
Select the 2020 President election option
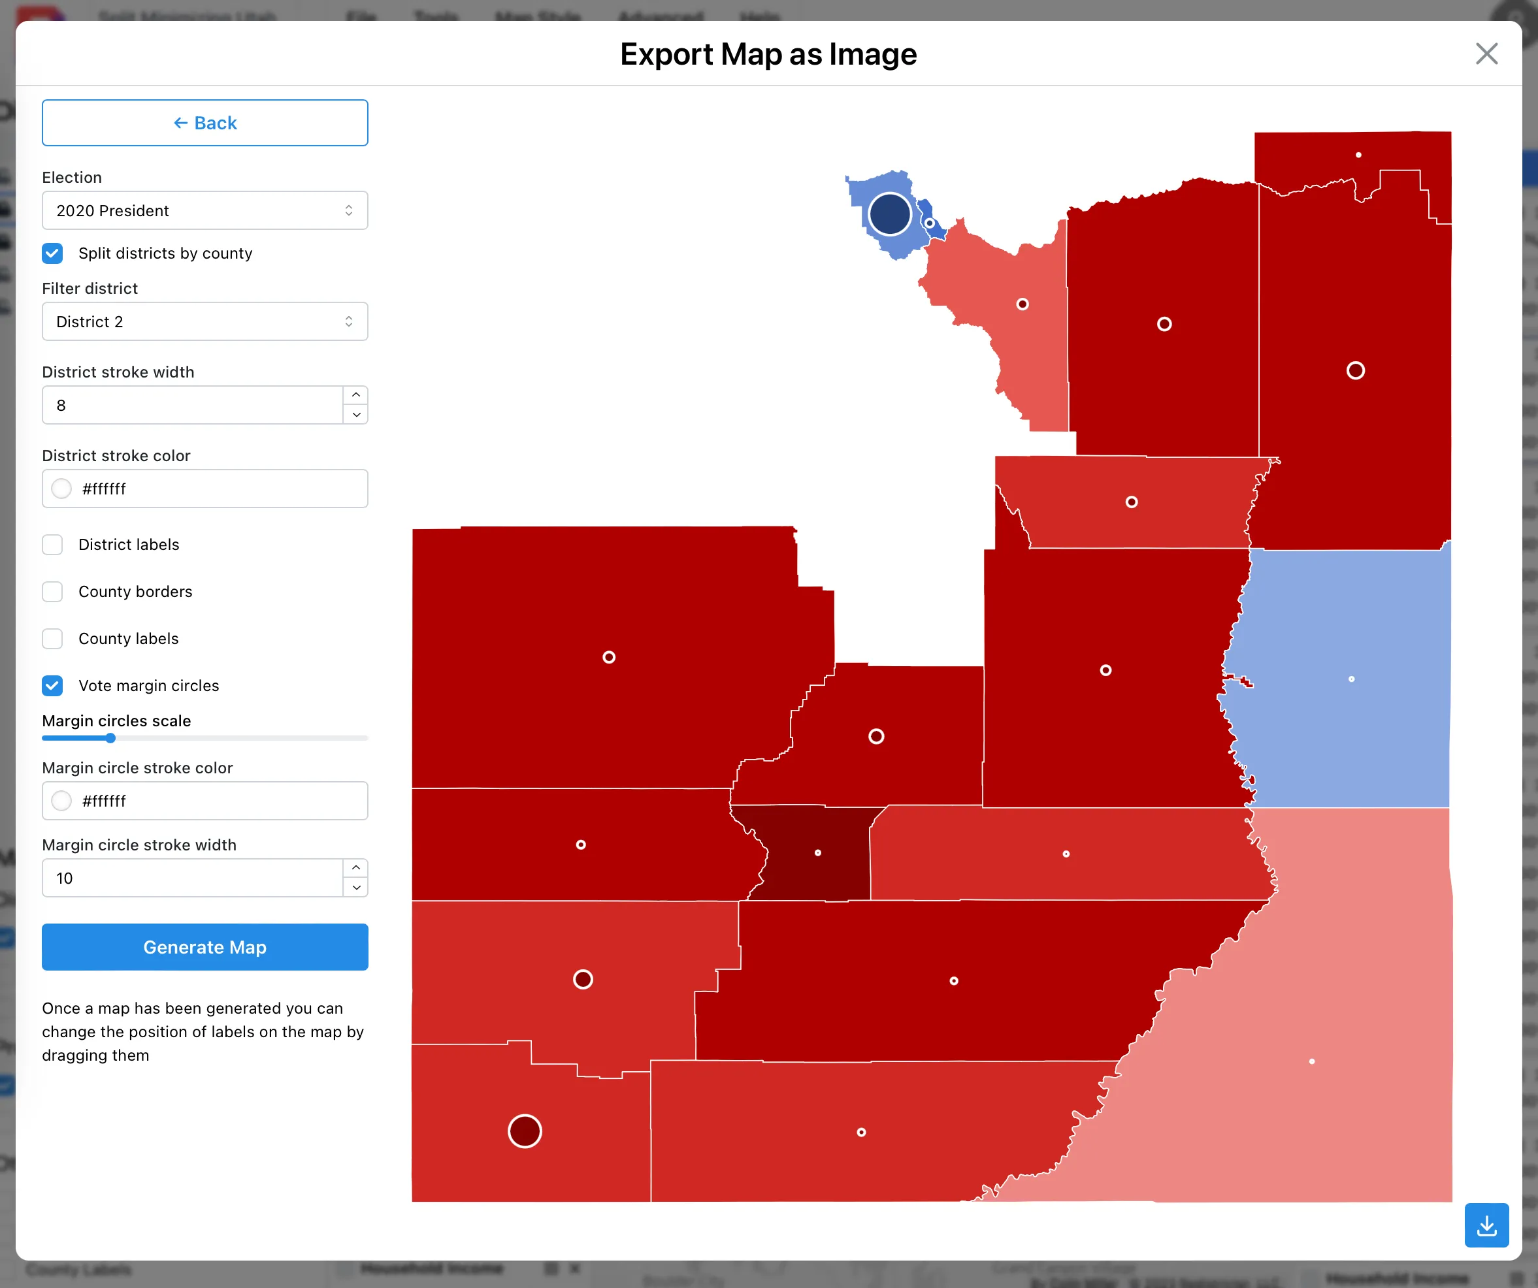pos(205,211)
